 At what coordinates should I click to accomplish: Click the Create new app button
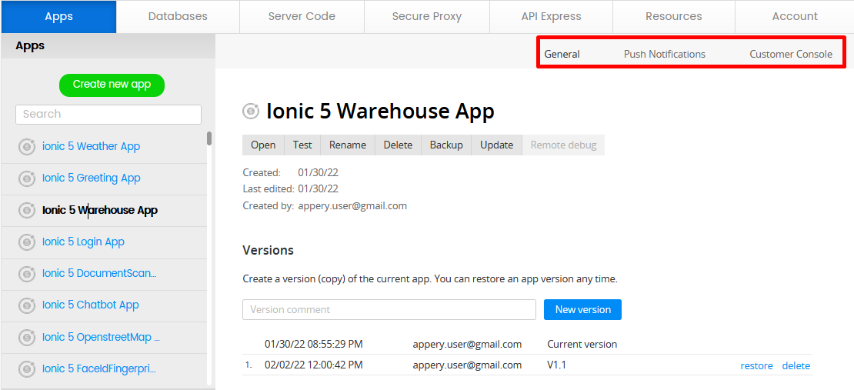point(112,85)
